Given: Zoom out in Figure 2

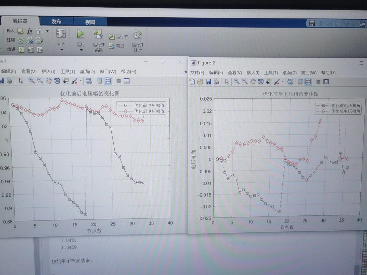Looking at the screenshot, I should click(x=245, y=81).
